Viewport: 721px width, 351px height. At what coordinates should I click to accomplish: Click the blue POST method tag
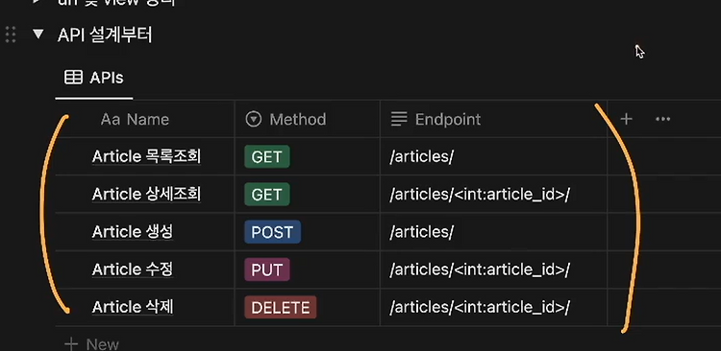pyautogui.click(x=273, y=232)
